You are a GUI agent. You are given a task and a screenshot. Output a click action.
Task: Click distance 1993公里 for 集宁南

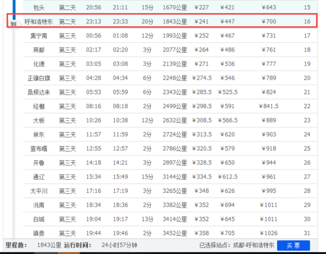tap(175, 36)
